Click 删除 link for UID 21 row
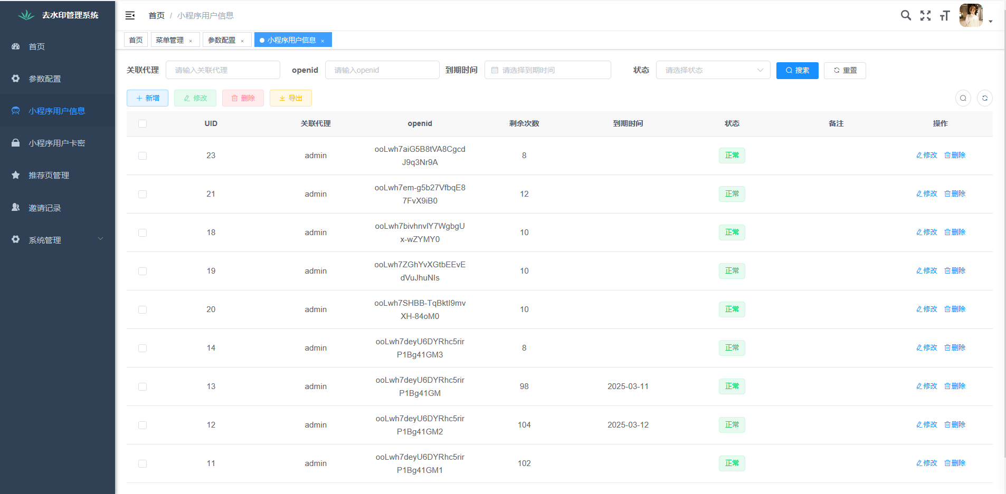This screenshot has height=494, width=1006. pos(955,193)
